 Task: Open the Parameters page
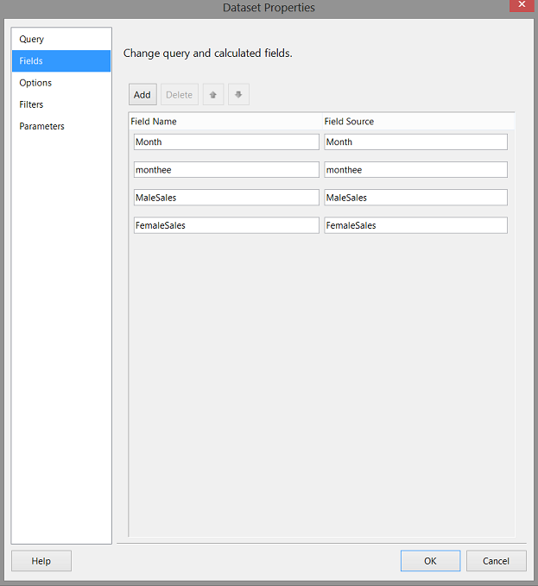click(x=42, y=126)
